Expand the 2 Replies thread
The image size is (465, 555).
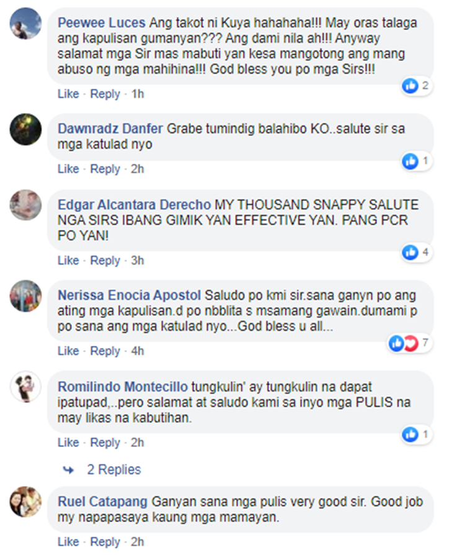[114, 470]
